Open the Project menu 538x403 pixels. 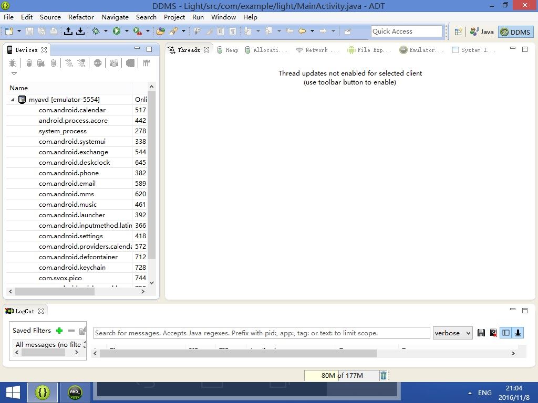tap(174, 17)
